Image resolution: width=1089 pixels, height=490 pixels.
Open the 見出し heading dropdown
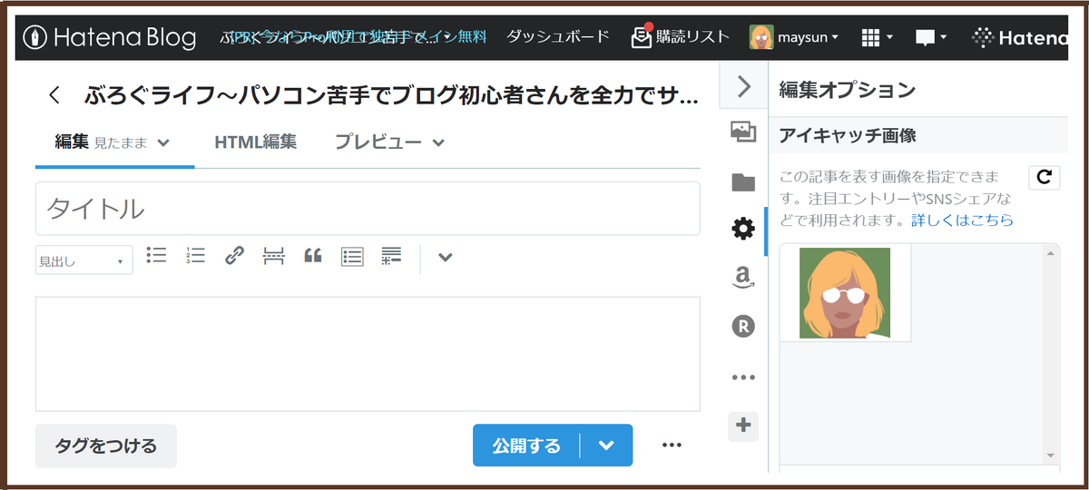(83, 260)
